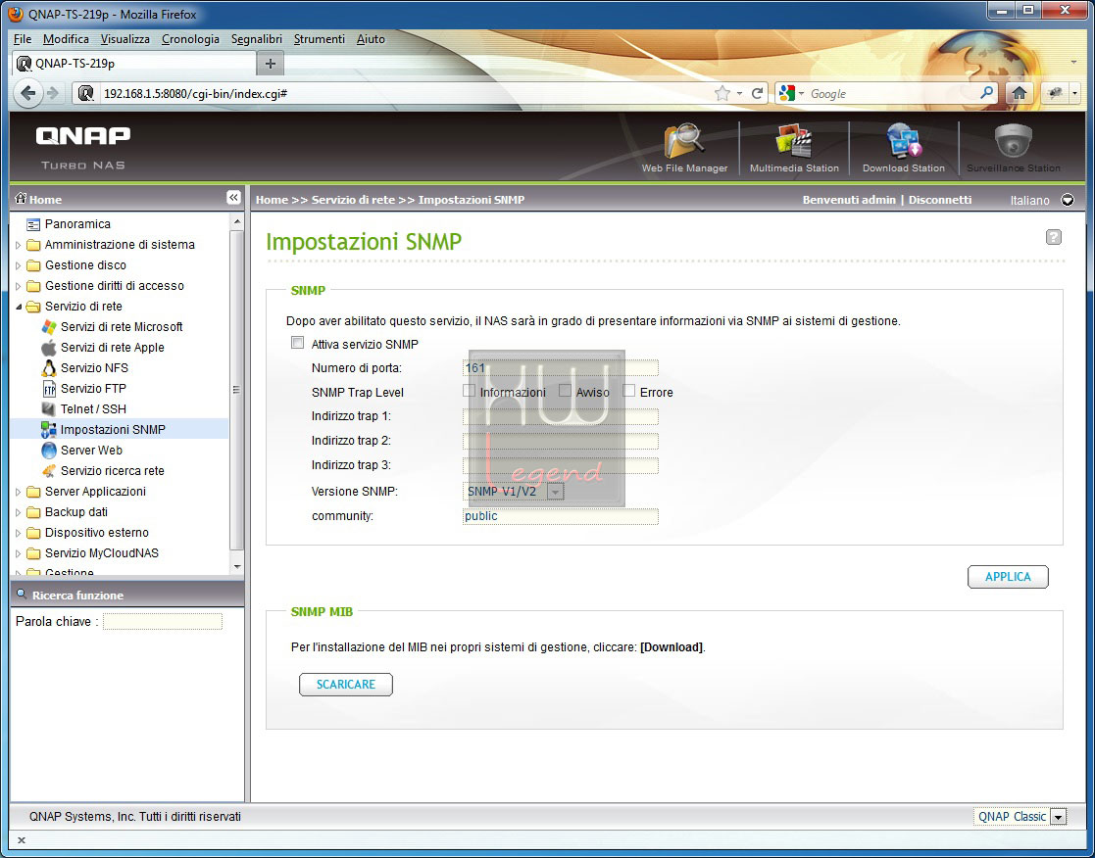This screenshot has height=858, width=1095.
Task: Click the Server Web globe icon
Action: (x=49, y=451)
